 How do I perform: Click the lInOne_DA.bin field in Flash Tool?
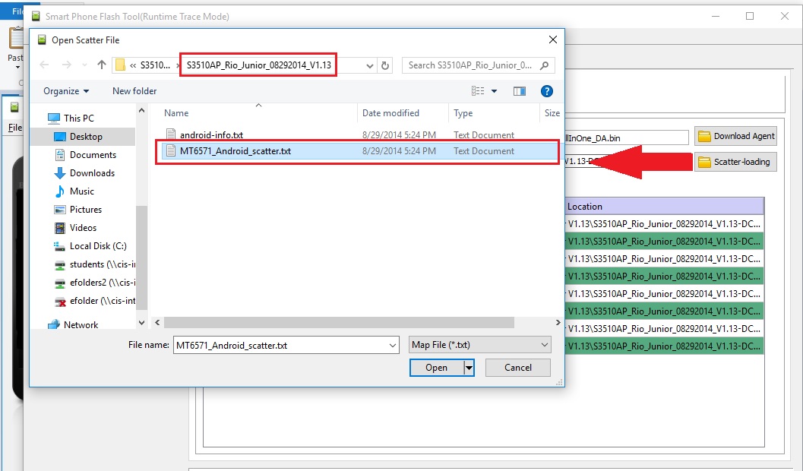pos(627,138)
